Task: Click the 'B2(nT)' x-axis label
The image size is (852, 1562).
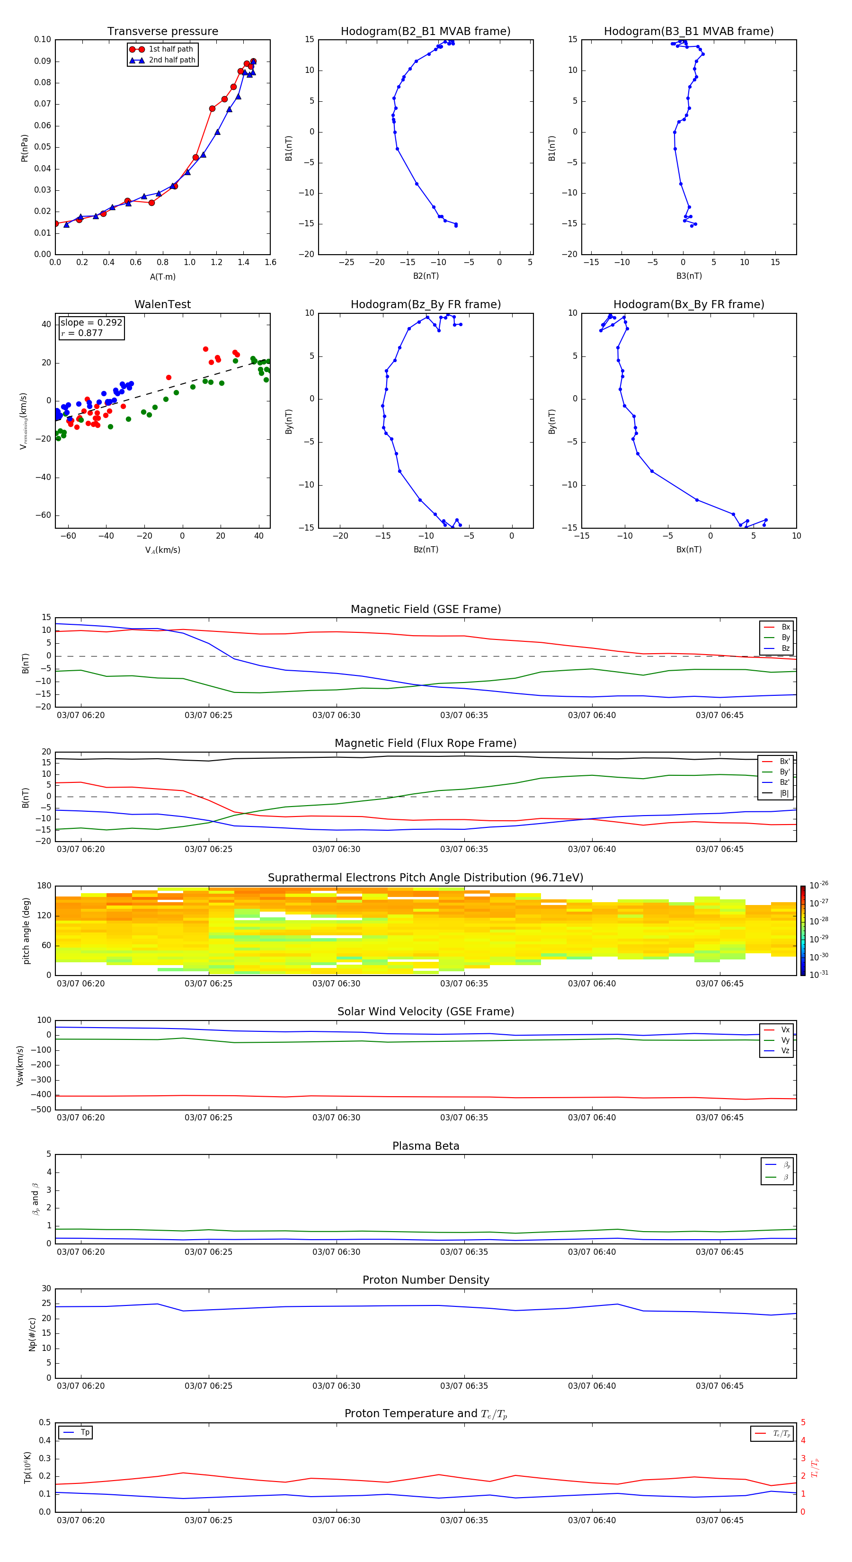Action: coord(426,276)
